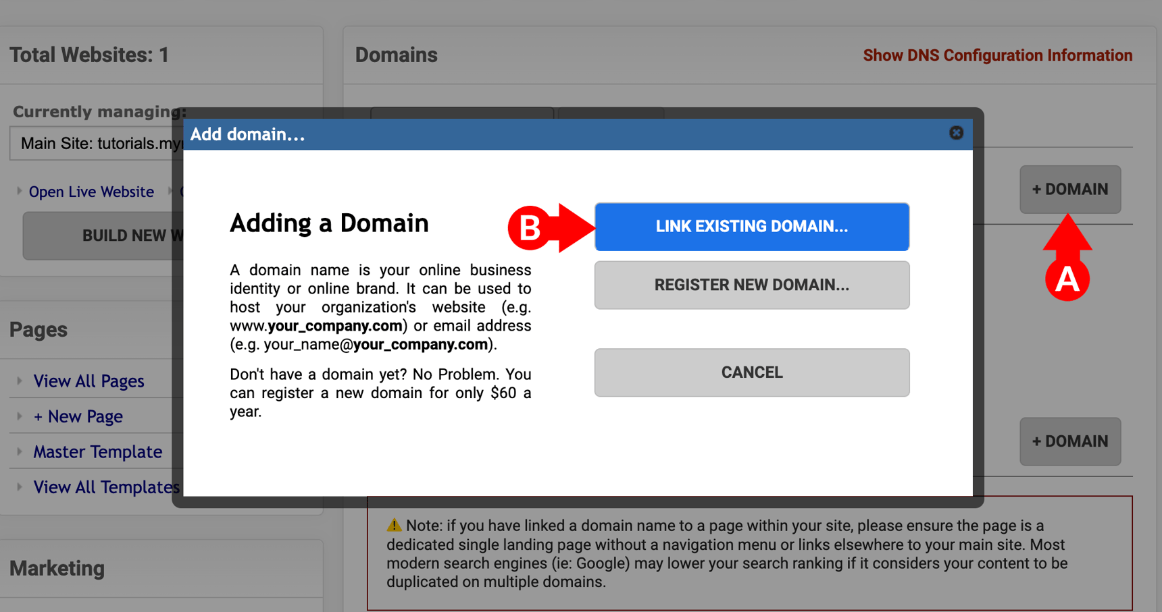Expand the Master Template entry
The width and height of the screenshot is (1162, 612).
pos(18,451)
